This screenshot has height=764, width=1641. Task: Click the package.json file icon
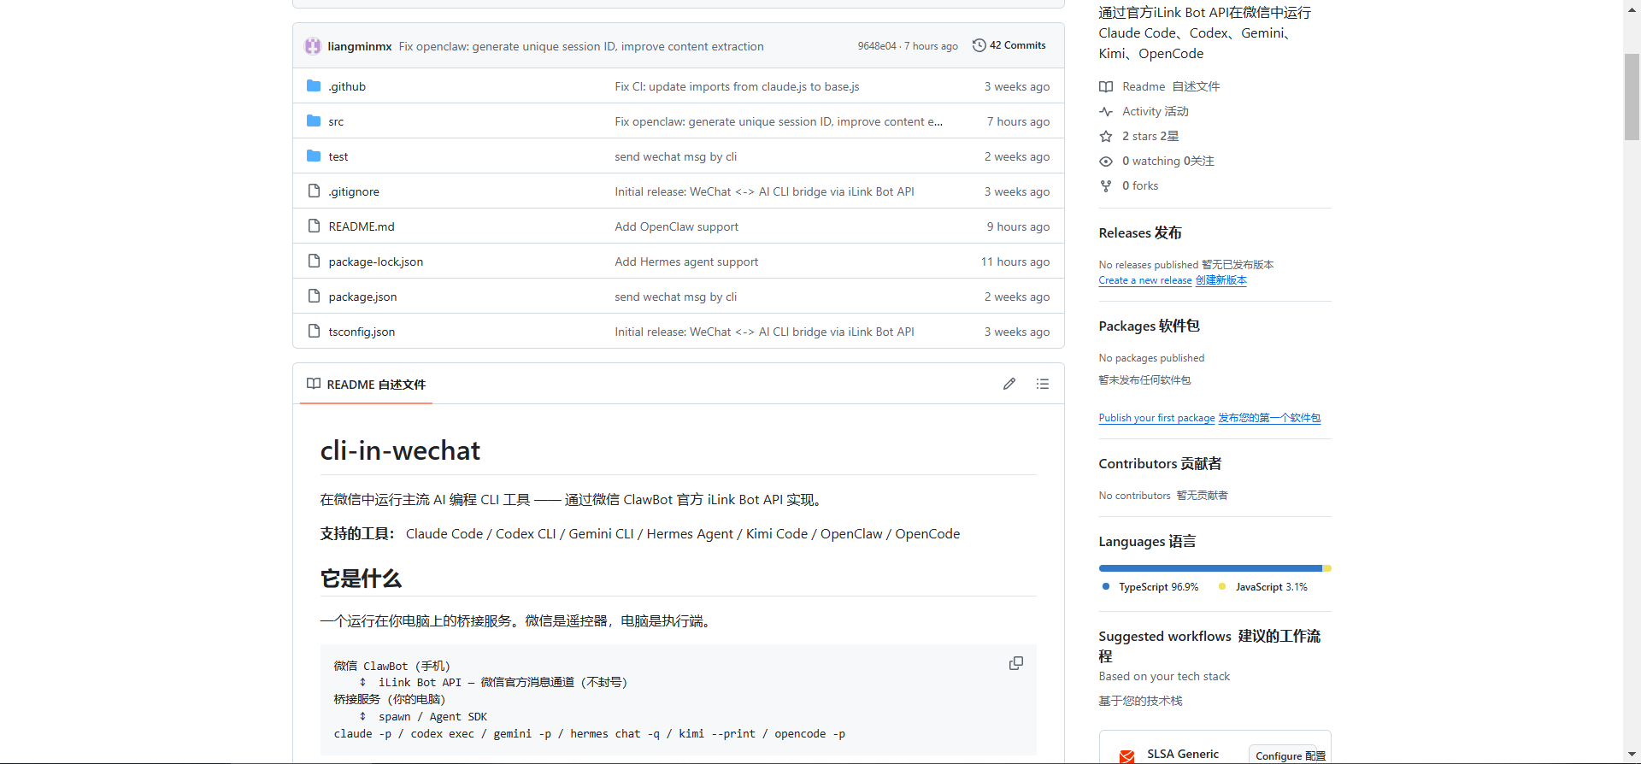click(x=314, y=297)
